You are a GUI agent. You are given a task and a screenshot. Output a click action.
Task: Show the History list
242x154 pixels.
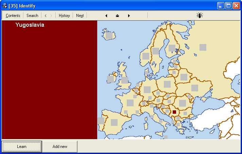pos(64,16)
